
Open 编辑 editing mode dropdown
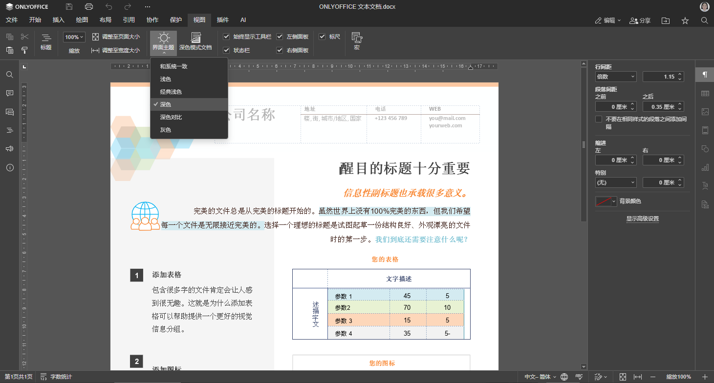[608, 20]
